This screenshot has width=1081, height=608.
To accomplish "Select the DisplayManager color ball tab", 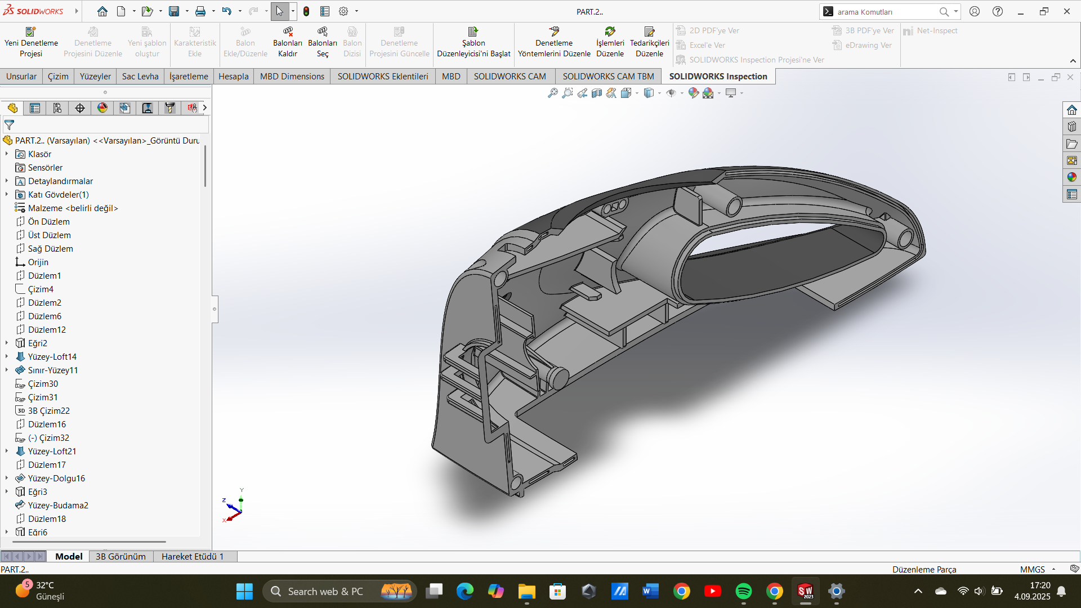I will (102, 108).
